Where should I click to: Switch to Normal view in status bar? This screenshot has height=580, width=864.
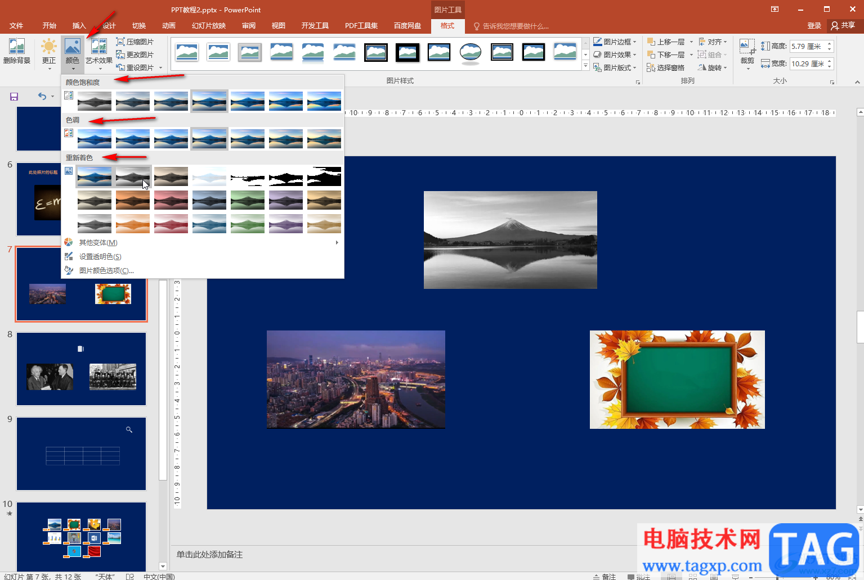coord(671,577)
